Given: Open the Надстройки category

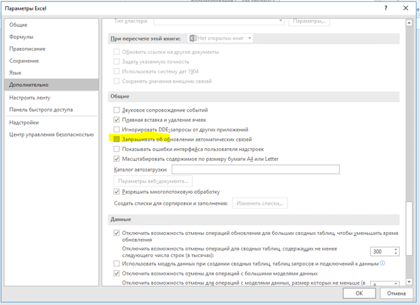Looking at the screenshot, I should tap(51, 123).
